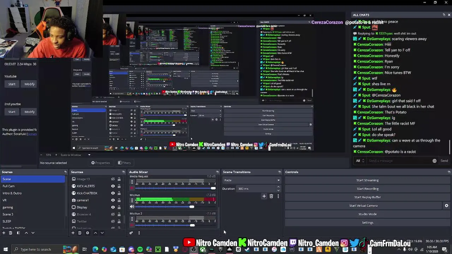This screenshot has width=452, height=254.
Task: Remove selected scene with trash icon
Action: (x=11, y=233)
